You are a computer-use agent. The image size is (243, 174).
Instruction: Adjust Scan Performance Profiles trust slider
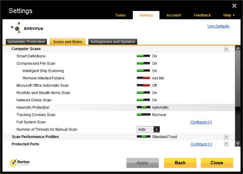point(144,136)
